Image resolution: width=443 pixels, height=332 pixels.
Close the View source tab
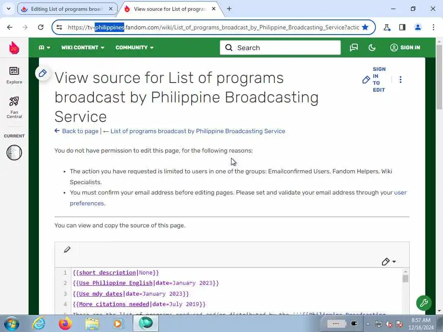tap(214, 9)
